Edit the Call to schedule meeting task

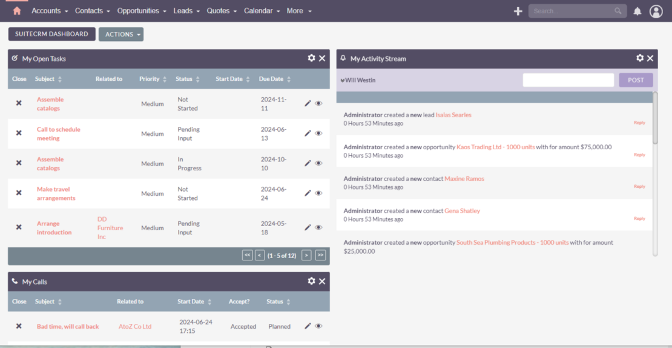(x=308, y=134)
